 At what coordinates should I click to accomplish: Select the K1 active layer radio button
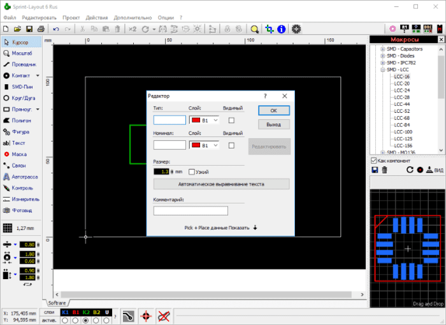point(65,321)
